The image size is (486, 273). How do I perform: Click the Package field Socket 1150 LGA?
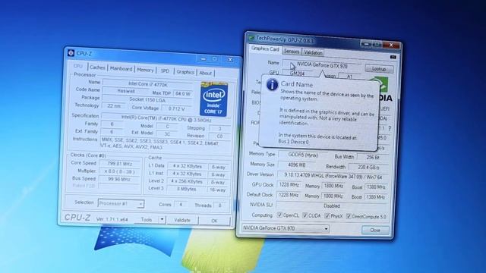point(147,99)
